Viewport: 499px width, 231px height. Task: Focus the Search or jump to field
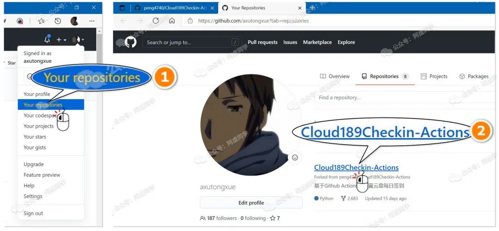pyautogui.click(x=192, y=42)
